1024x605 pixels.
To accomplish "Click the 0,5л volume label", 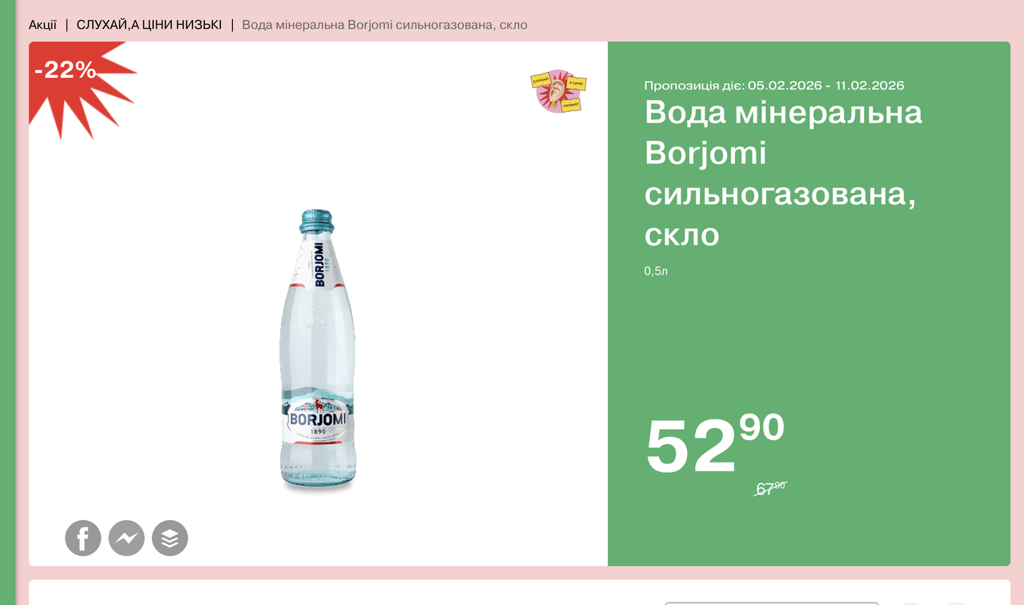I will point(656,271).
